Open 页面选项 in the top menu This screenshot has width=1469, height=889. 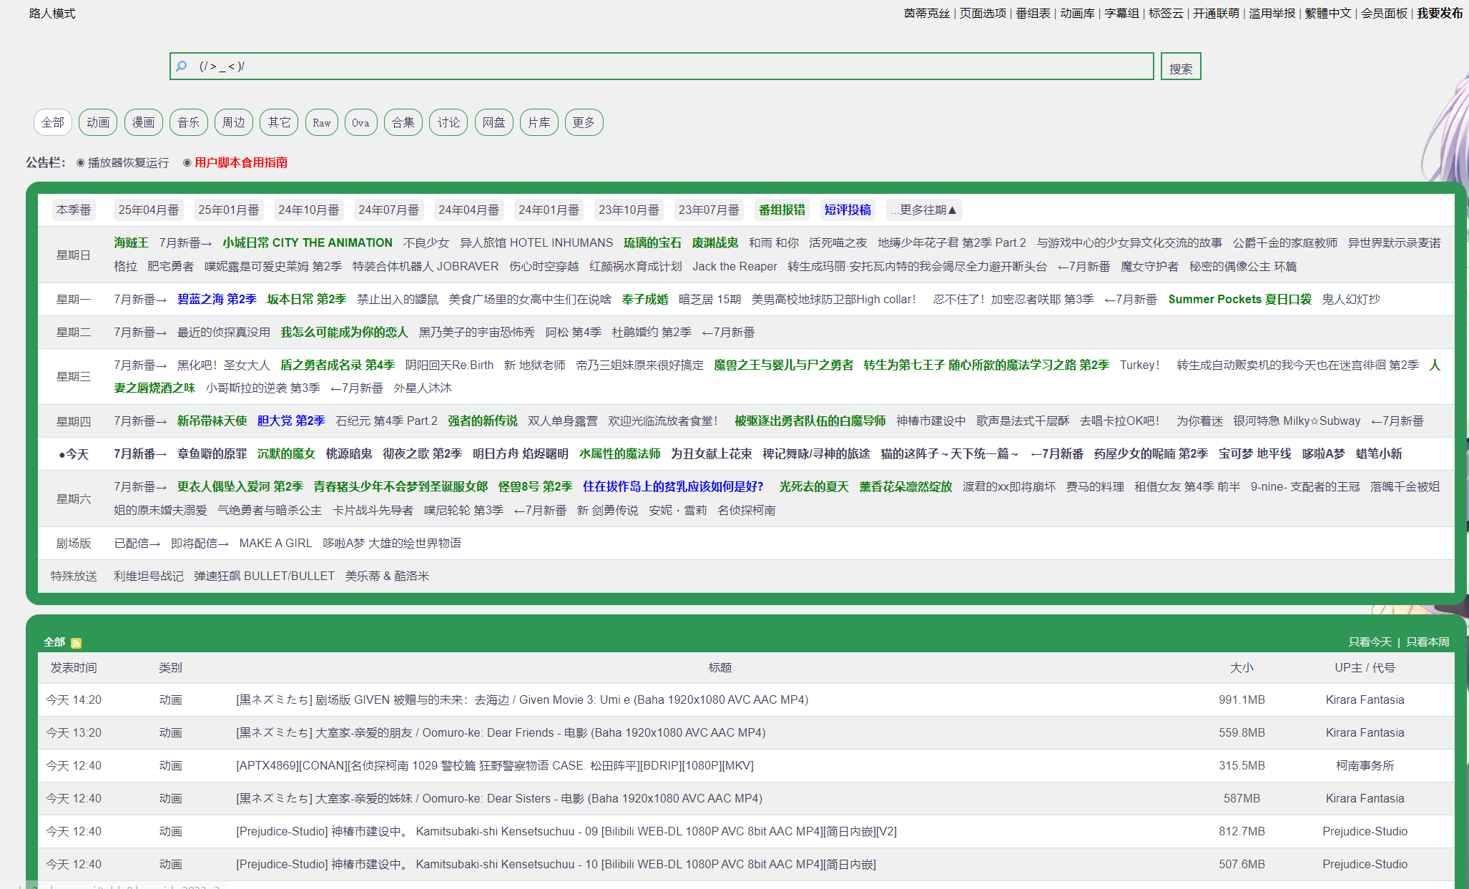tap(983, 14)
